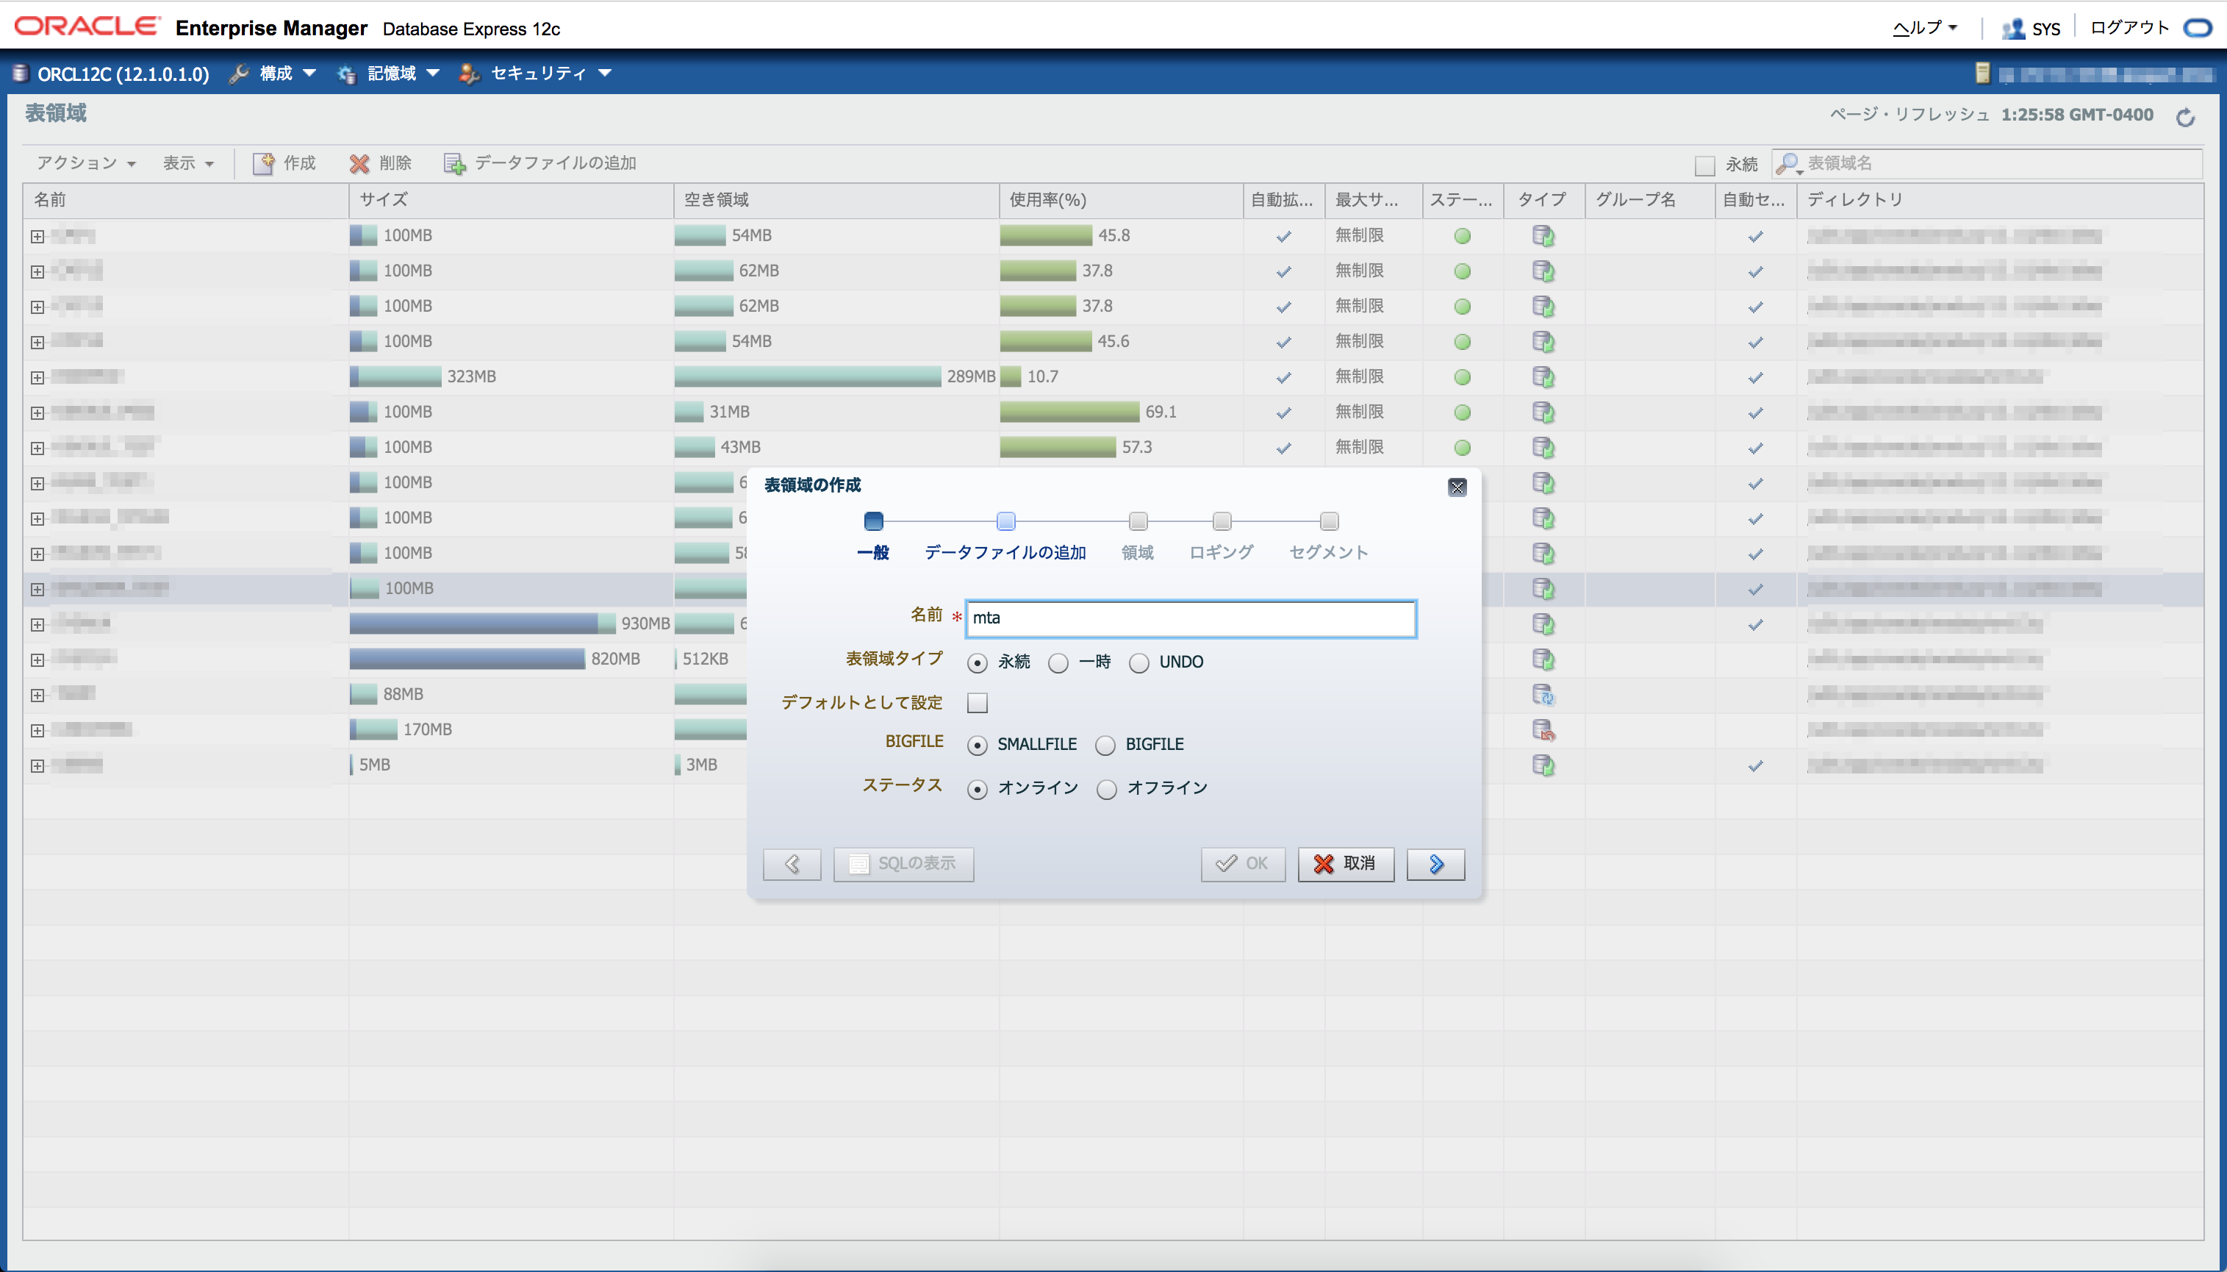Click the 作成 create tablespace icon
This screenshot has height=1272, width=2227.
(264, 163)
